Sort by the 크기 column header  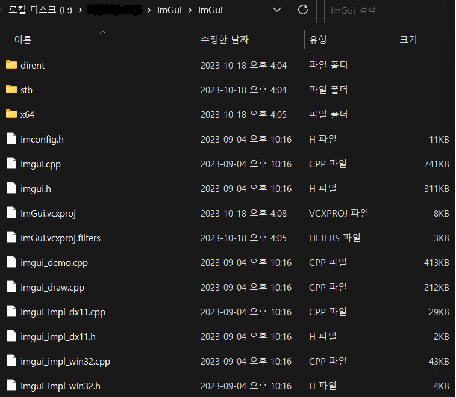(408, 40)
